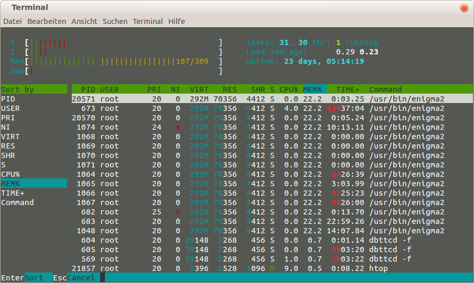Image resolution: width=474 pixels, height=283 pixels.
Task: Select TIME+ in the Sort by list
Action: 13,193
